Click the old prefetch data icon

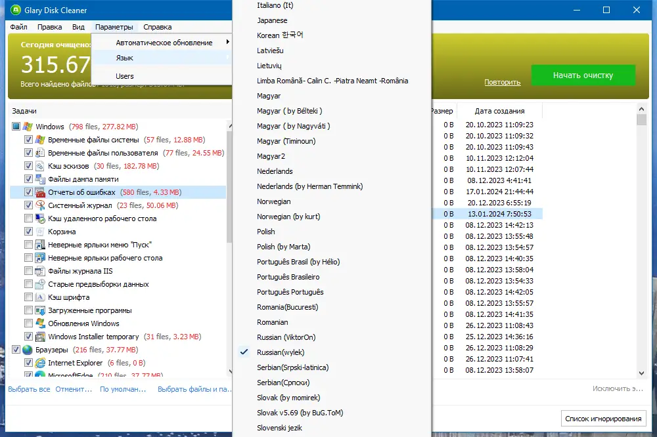[x=40, y=284]
